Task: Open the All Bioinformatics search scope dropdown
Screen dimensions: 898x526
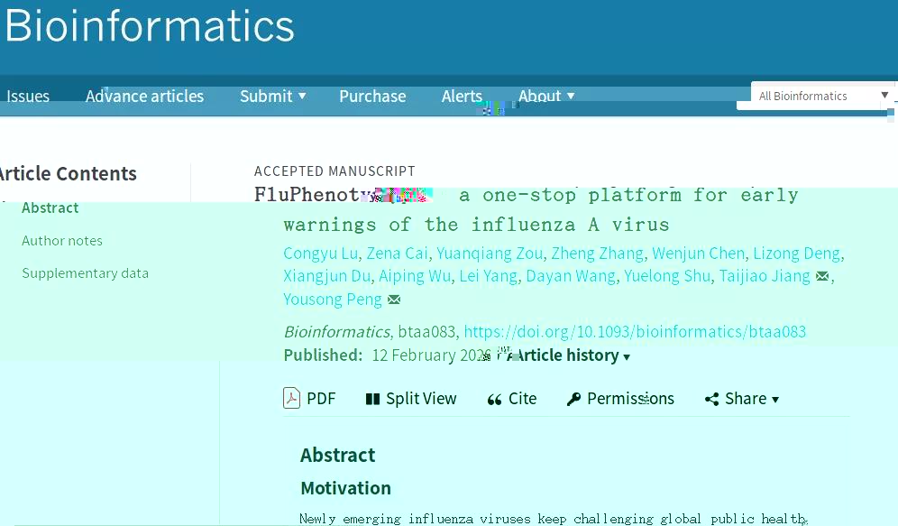Action: tap(822, 96)
